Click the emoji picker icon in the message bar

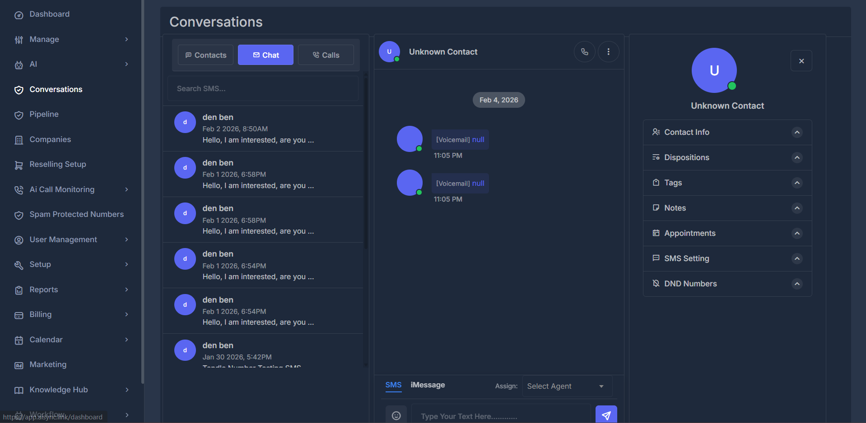pyautogui.click(x=396, y=415)
